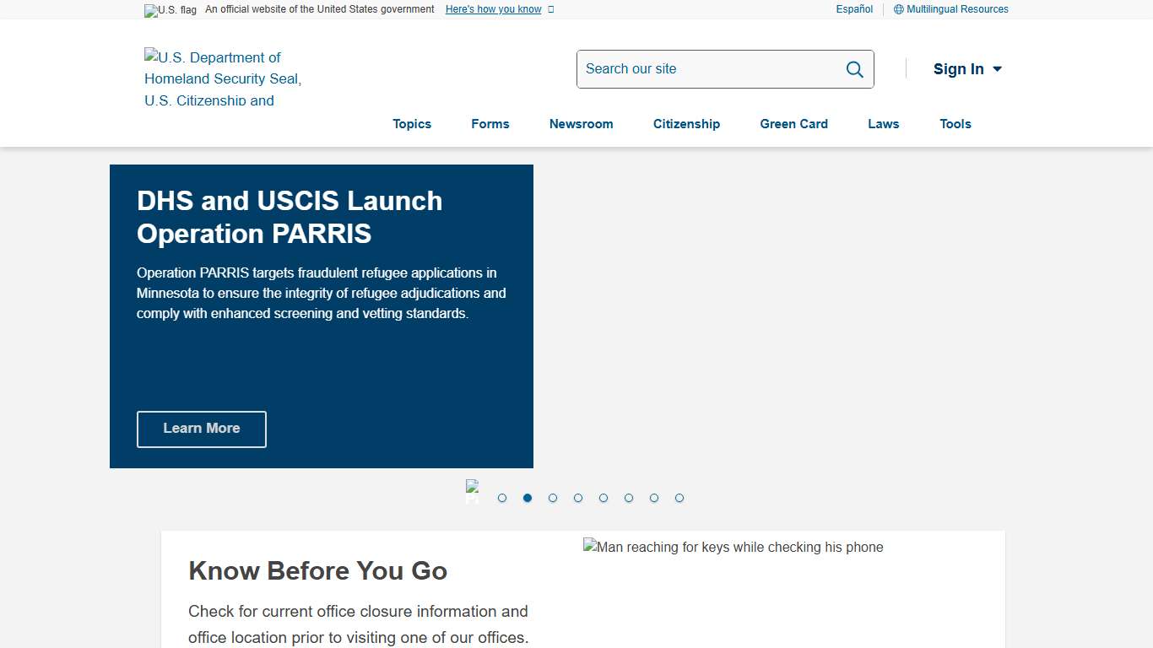1153x648 pixels.
Task: Select the Tools menu item
Action: point(955,124)
